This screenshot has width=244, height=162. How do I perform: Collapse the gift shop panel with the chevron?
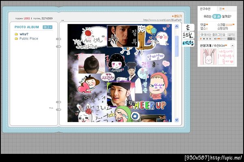(x=232, y=46)
